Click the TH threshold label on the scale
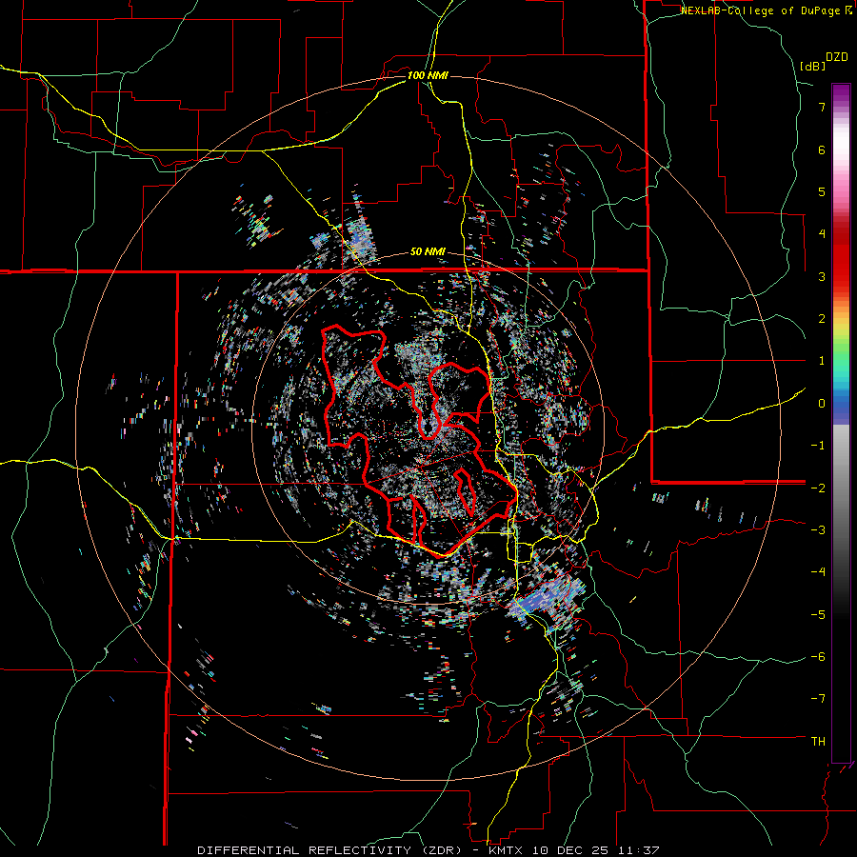 [x=818, y=742]
